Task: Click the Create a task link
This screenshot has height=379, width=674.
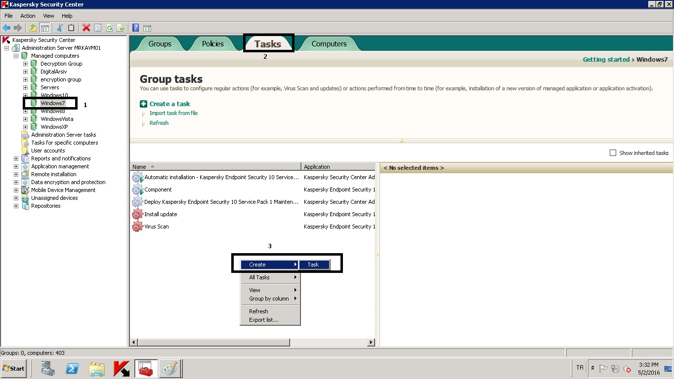Action: [x=169, y=104]
